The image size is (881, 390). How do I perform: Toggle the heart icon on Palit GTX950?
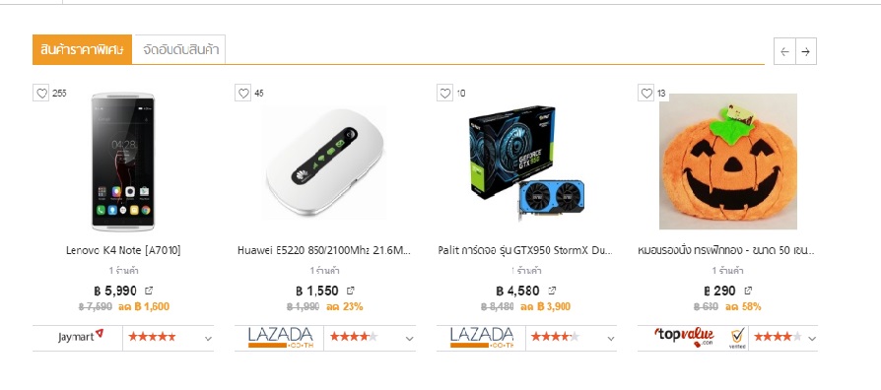445,94
